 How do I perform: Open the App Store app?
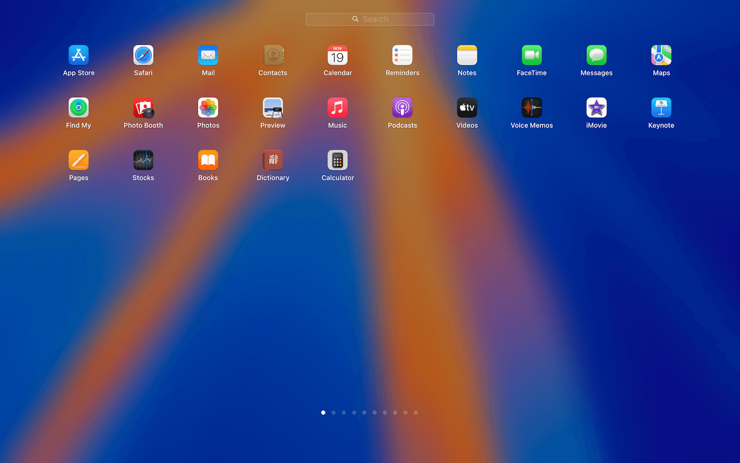pyautogui.click(x=79, y=56)
